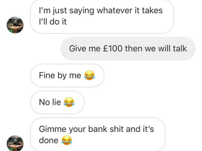Select the "Fine by me" message bubble

pyautogui.click(x=67, y=75)
